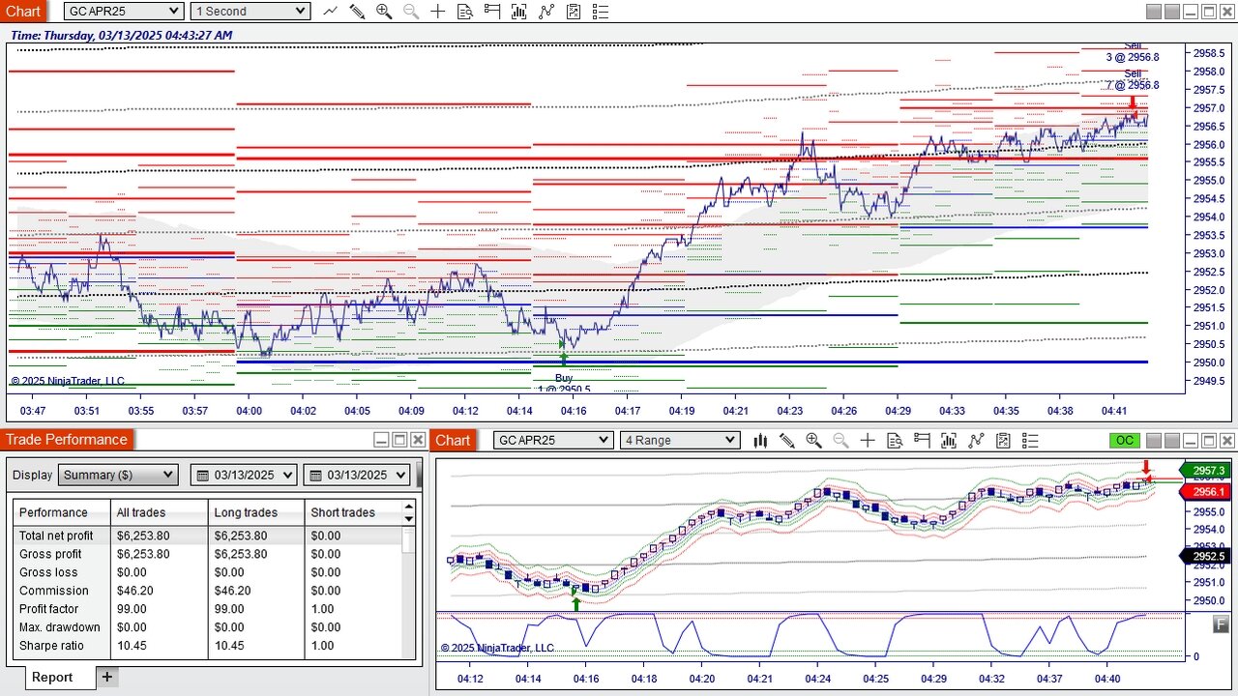Click the Performance column header
Screen dimensions: 1238x696
click(x=62, y=512)
